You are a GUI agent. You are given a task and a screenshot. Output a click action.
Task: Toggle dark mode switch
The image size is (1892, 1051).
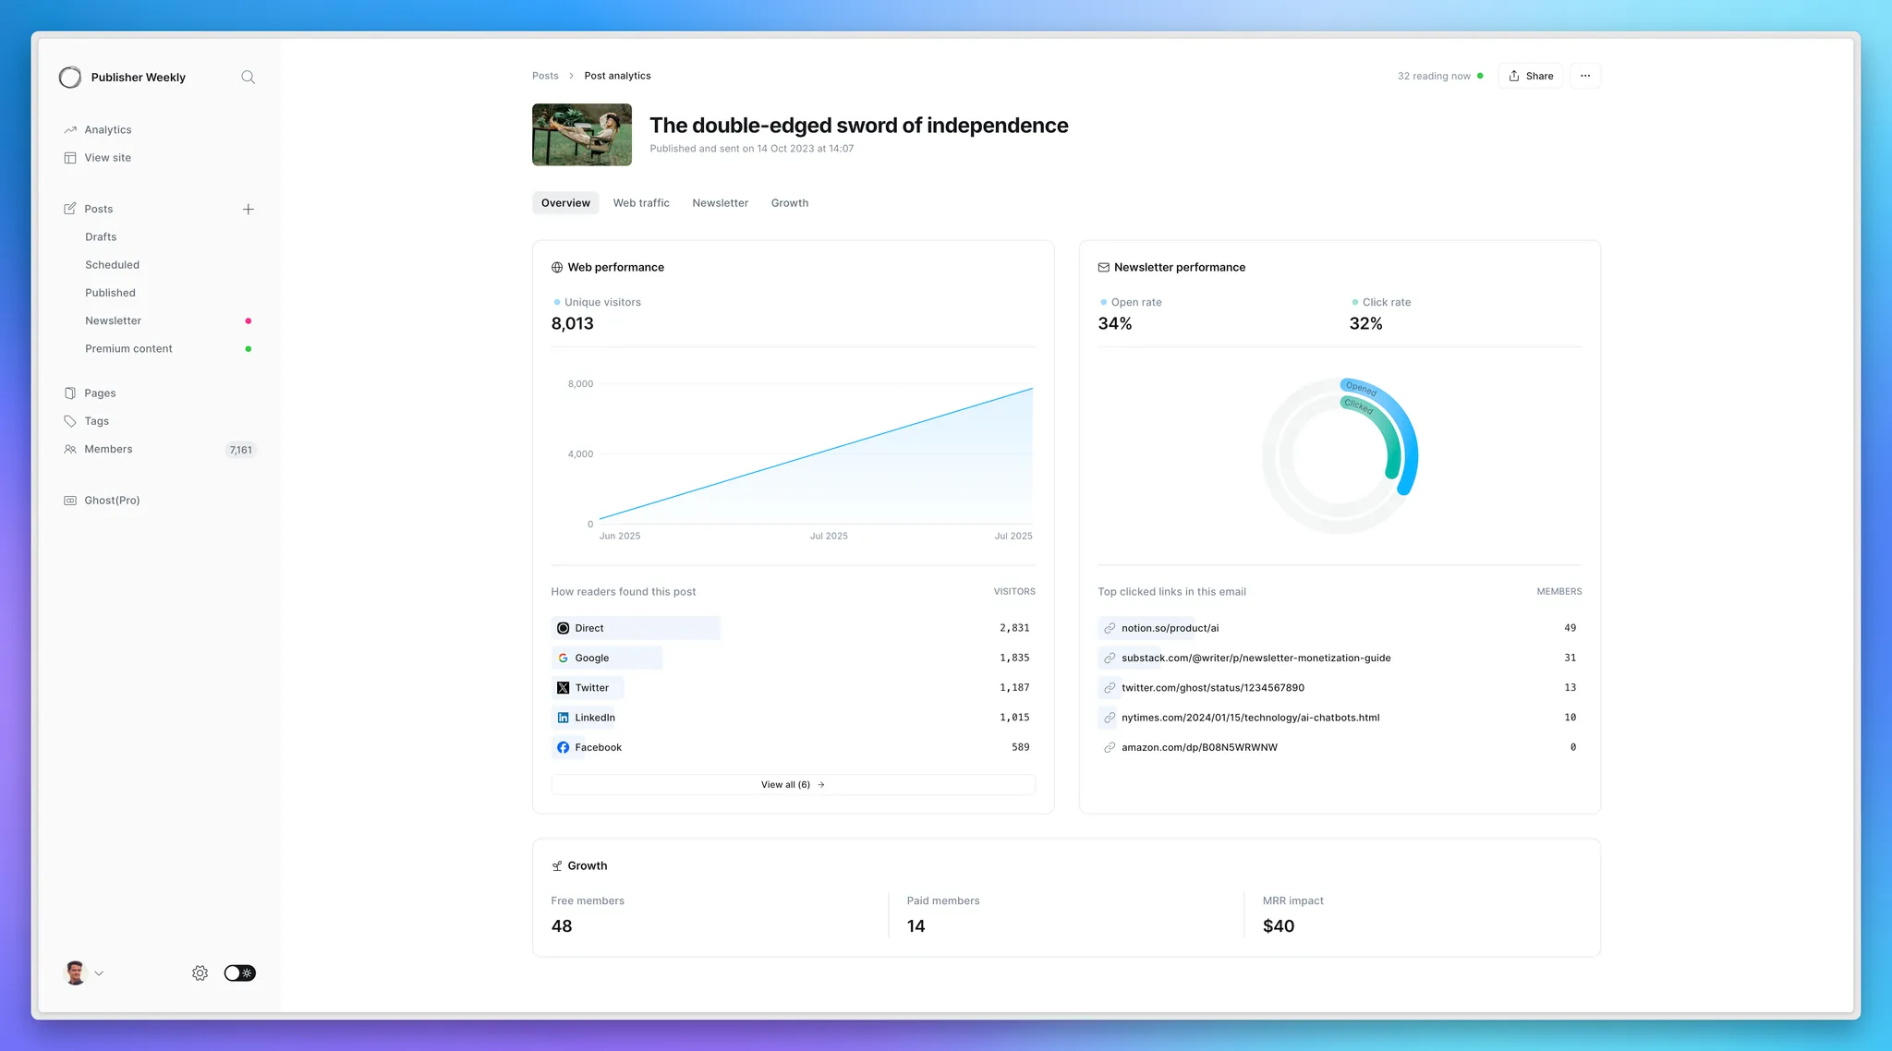tap(239, 973)
